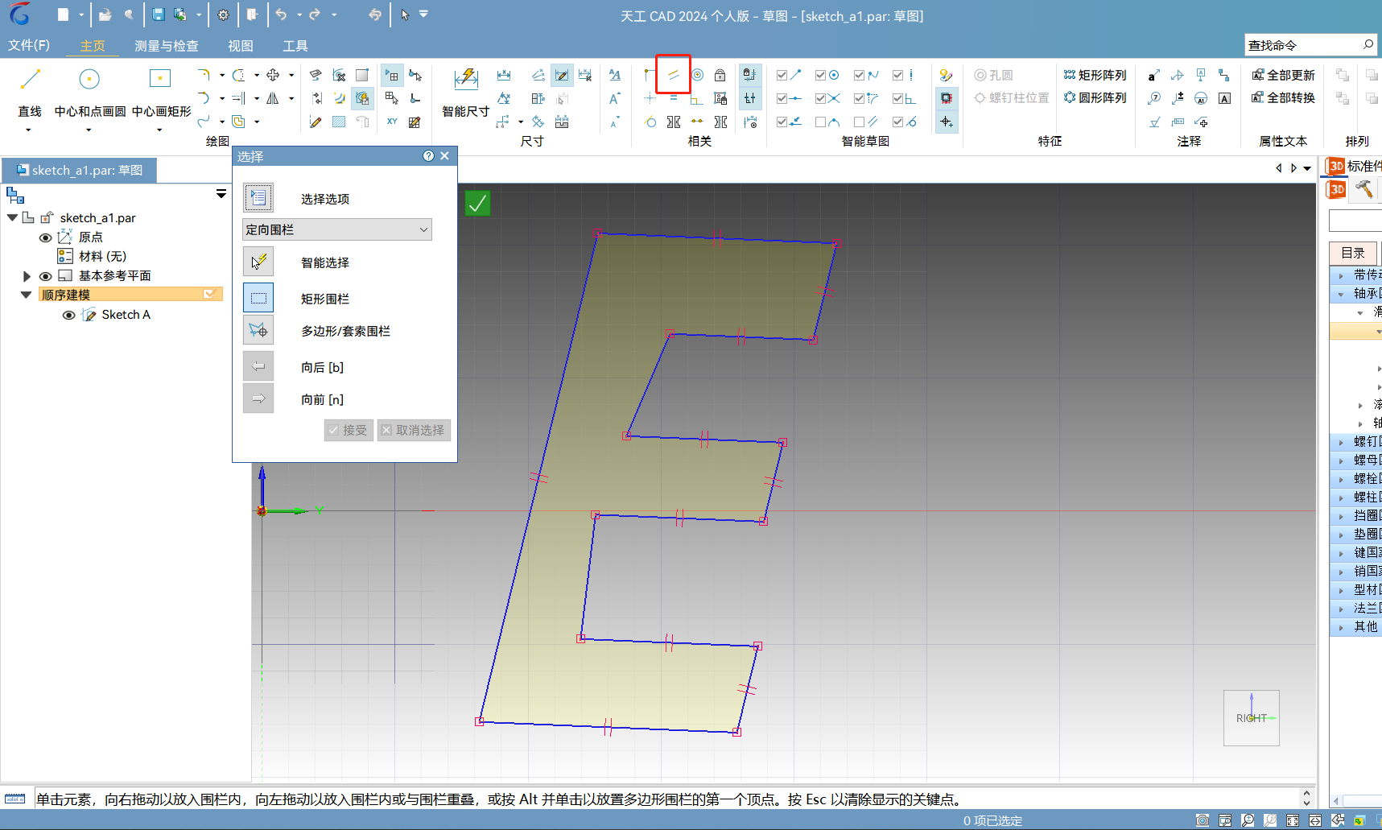Click the help icon in 选择 dialog
Viewport: 1382px width, 830px height.
pos(428,156)
